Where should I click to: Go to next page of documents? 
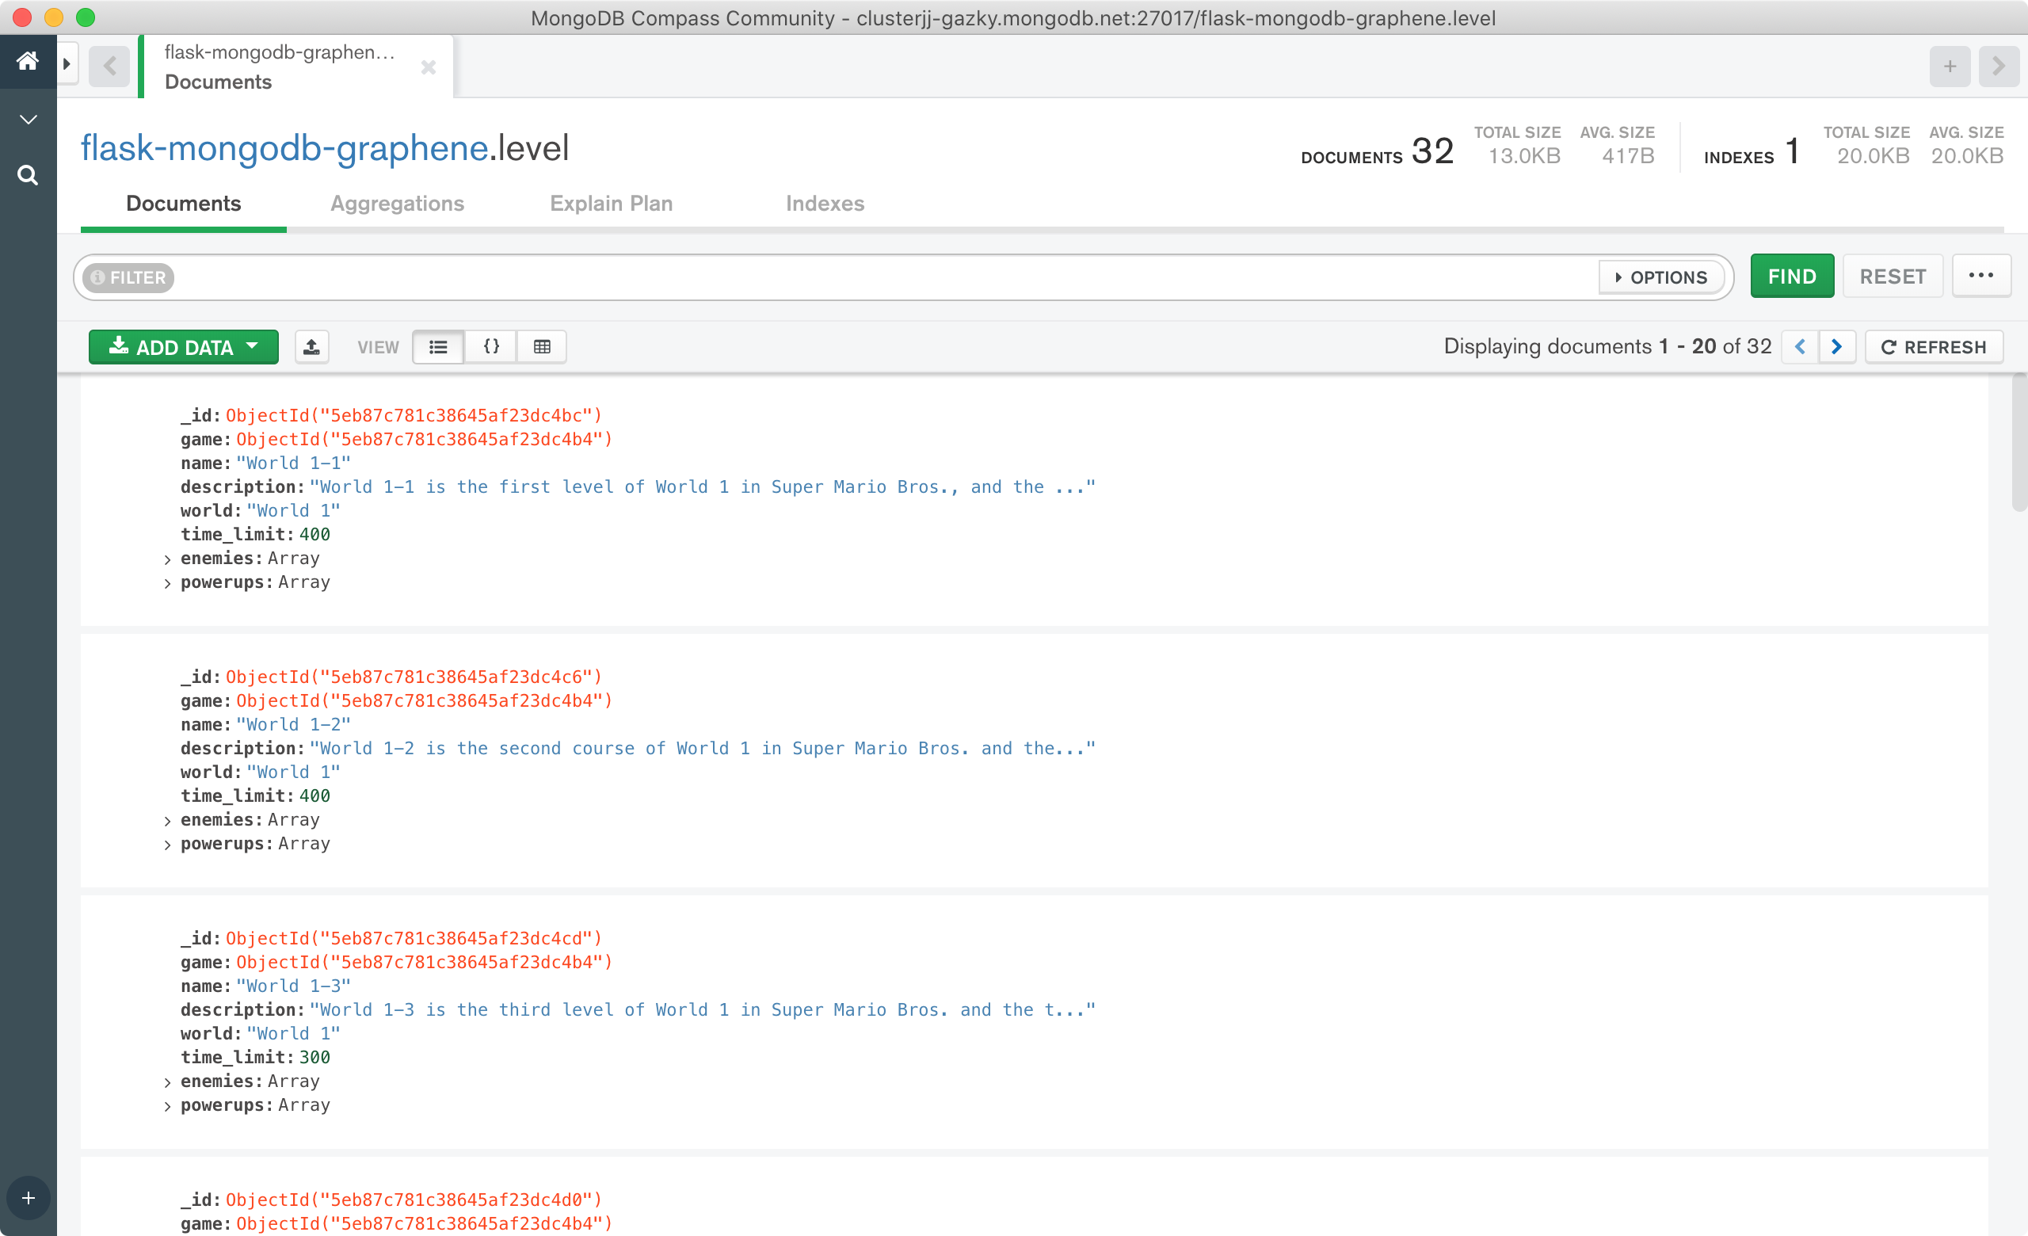pos(1836,347)
